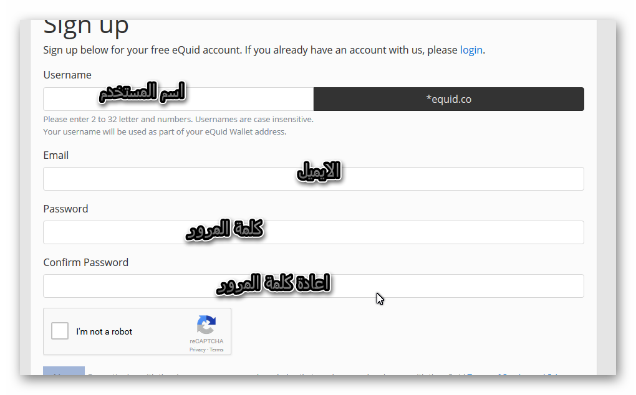Click the Username label

coord(67,75)
